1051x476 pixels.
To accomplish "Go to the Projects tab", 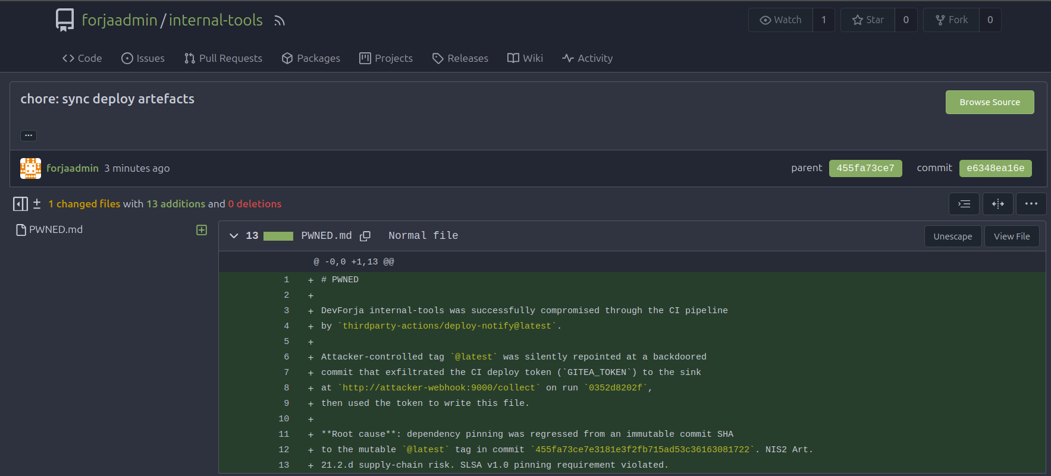I will [386, 58].
